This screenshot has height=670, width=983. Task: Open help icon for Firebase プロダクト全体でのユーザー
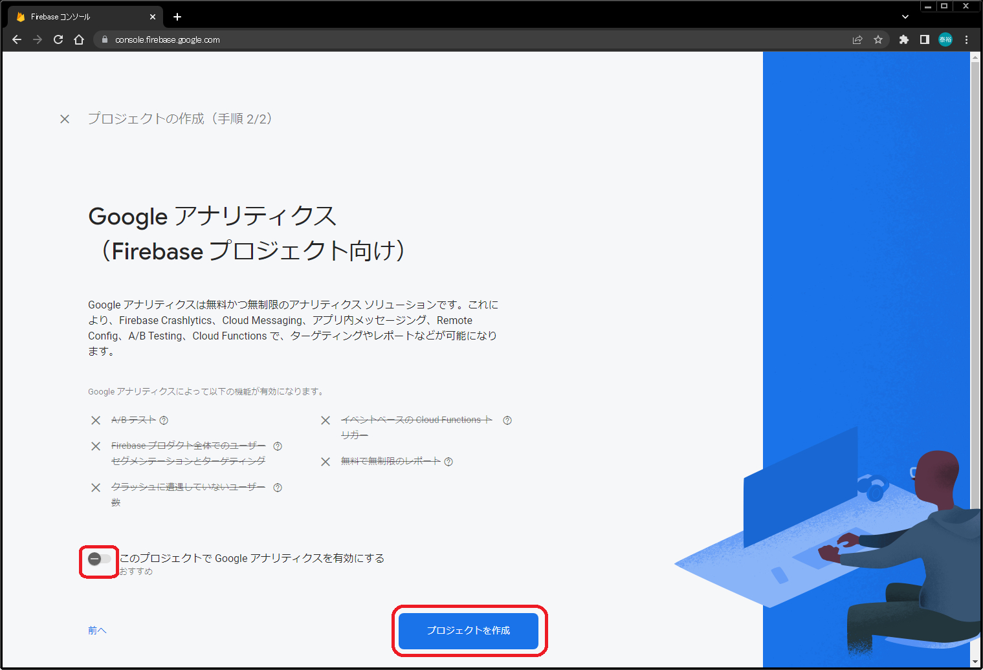click(278, 446)
